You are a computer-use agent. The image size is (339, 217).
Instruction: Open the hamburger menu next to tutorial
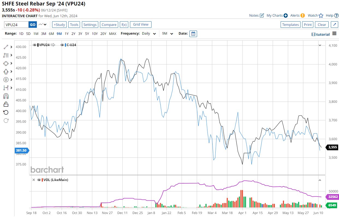[x=334, y=34]
